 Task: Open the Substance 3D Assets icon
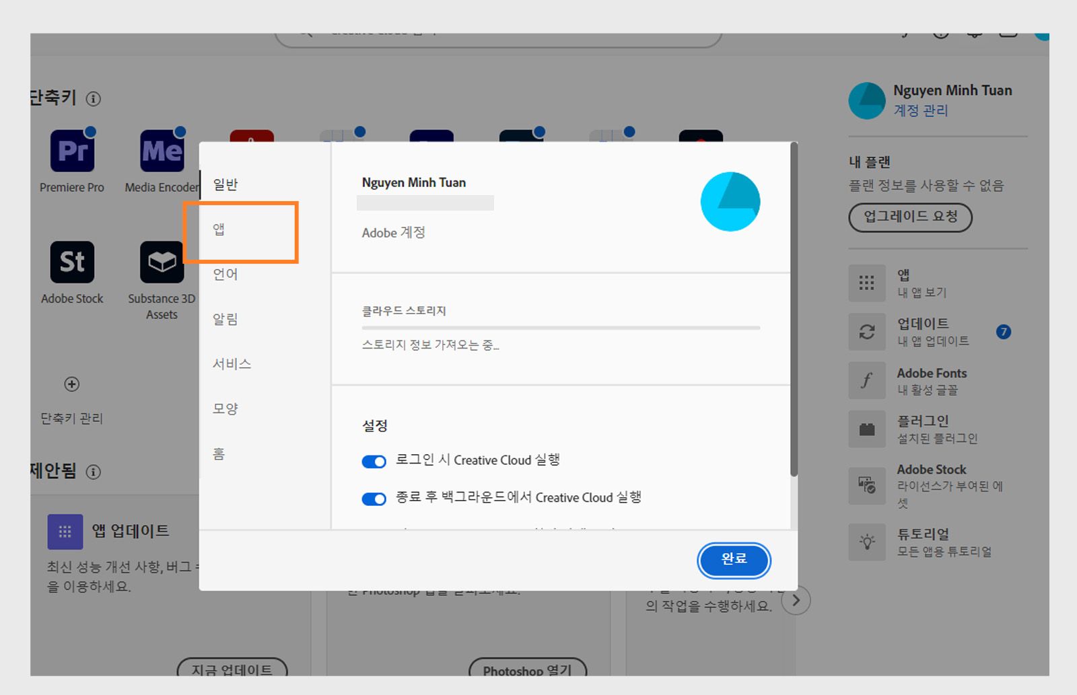tap(160, 262)
